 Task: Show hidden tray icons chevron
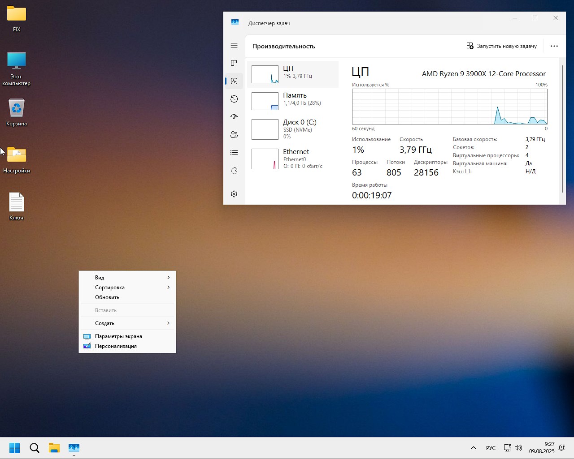(x=473, y=448)
